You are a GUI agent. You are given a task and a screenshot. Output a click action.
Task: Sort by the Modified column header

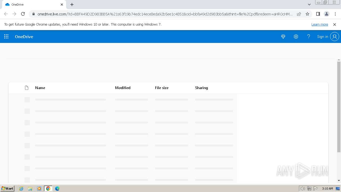pyautogui.click(x=123, y=88)
